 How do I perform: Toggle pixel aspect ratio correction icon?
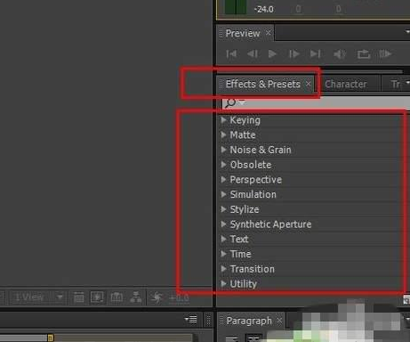click(78, 297)
